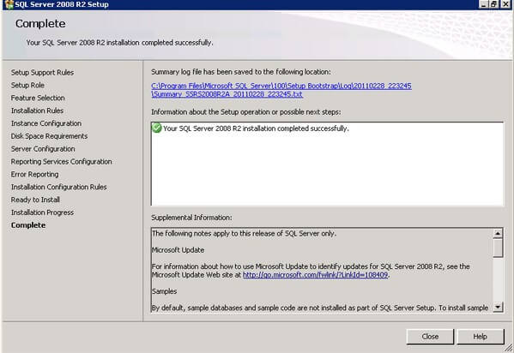Screen dimensions: 514x353
Task: Click the green success checkmark icon
Action: click(157, 128)
